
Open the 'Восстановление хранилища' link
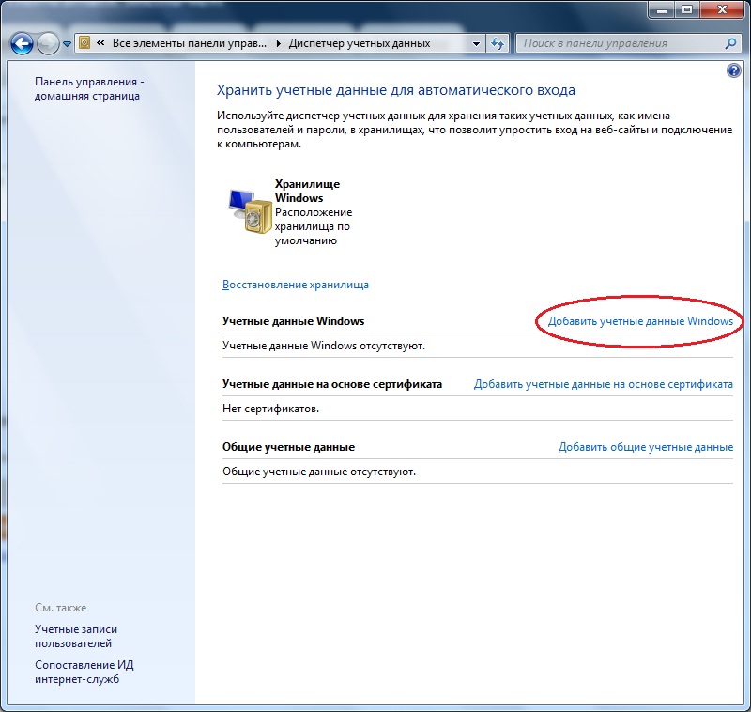[296, 285]
